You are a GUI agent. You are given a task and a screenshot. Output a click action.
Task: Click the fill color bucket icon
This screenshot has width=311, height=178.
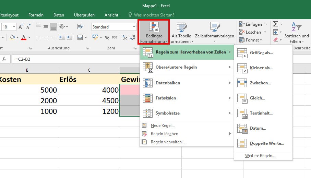12,37
